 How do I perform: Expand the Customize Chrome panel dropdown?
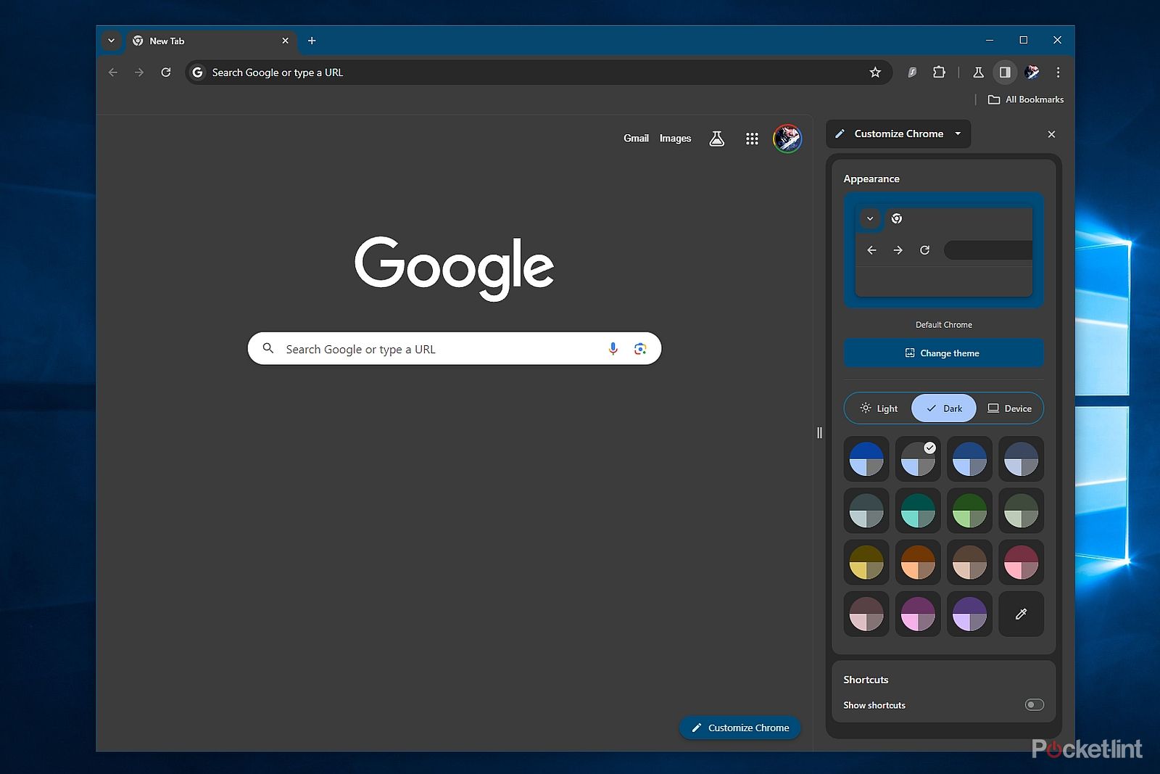tap(958, 134)
